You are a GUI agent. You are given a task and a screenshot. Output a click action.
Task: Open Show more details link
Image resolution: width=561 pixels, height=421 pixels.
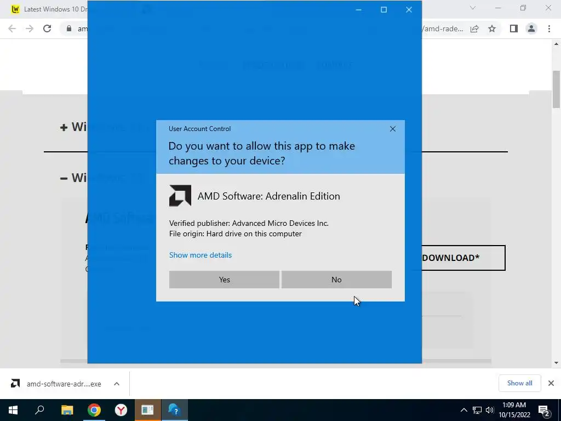click(201, 255)
